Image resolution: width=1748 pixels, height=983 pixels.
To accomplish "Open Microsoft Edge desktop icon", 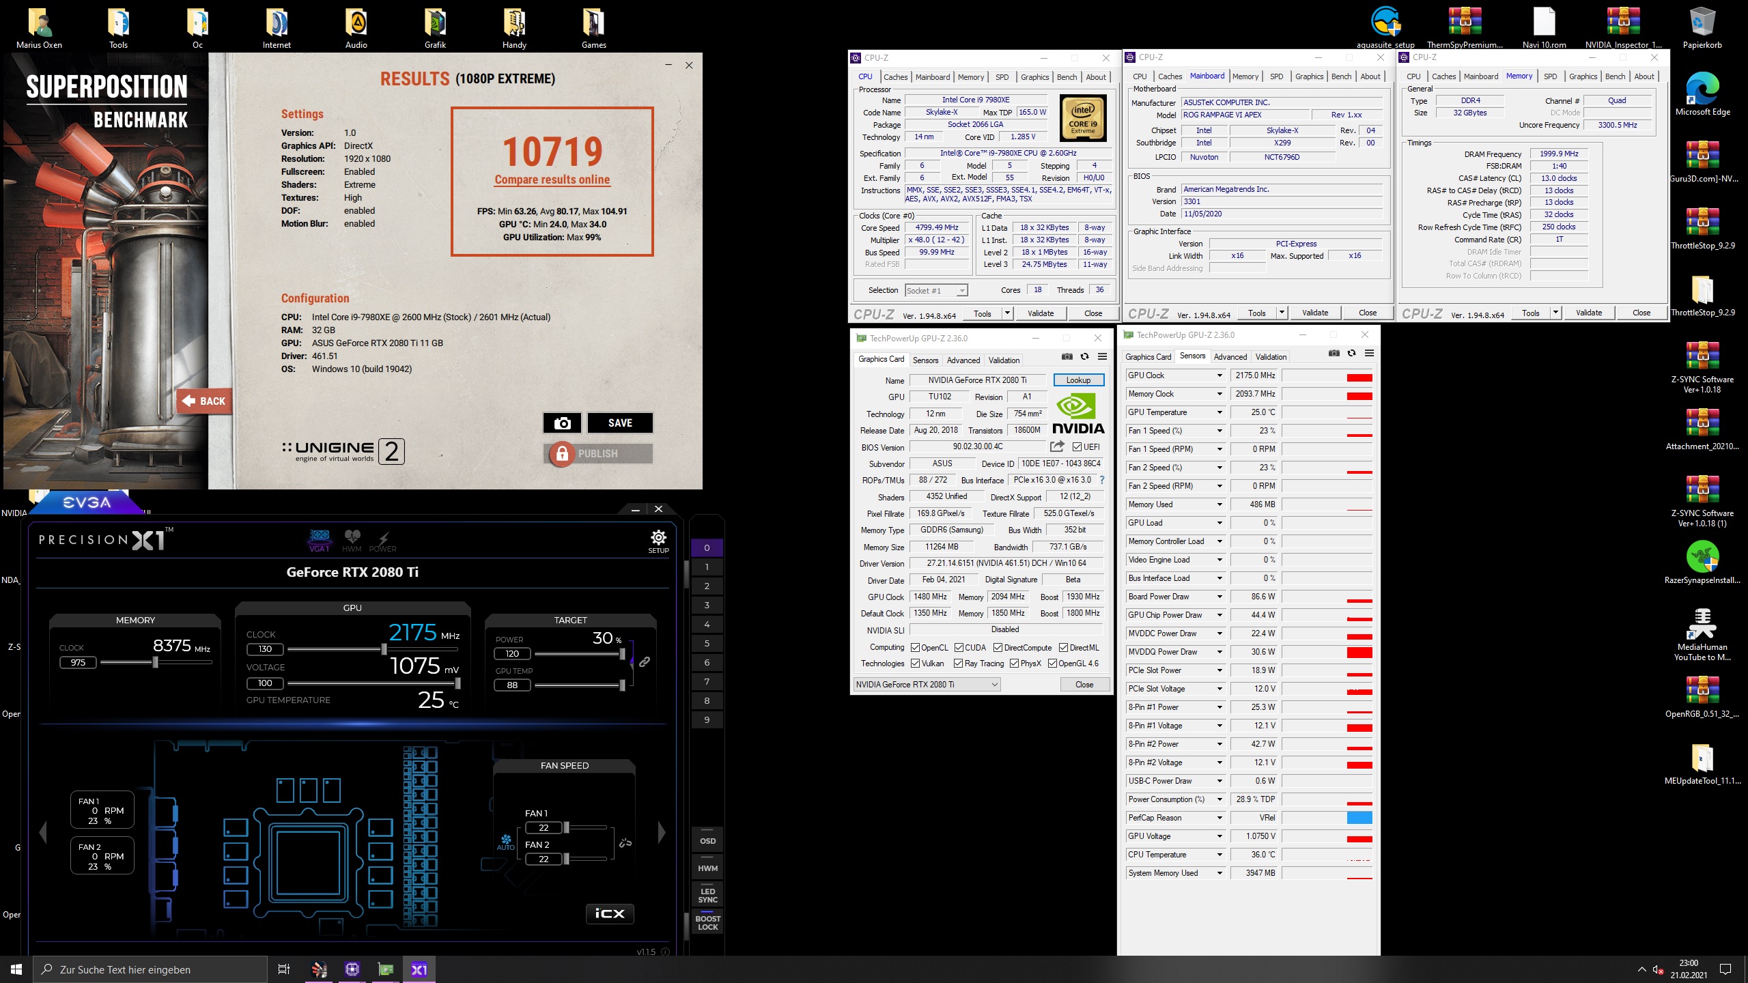I will pyautogui.click(x=1702, y=94).
